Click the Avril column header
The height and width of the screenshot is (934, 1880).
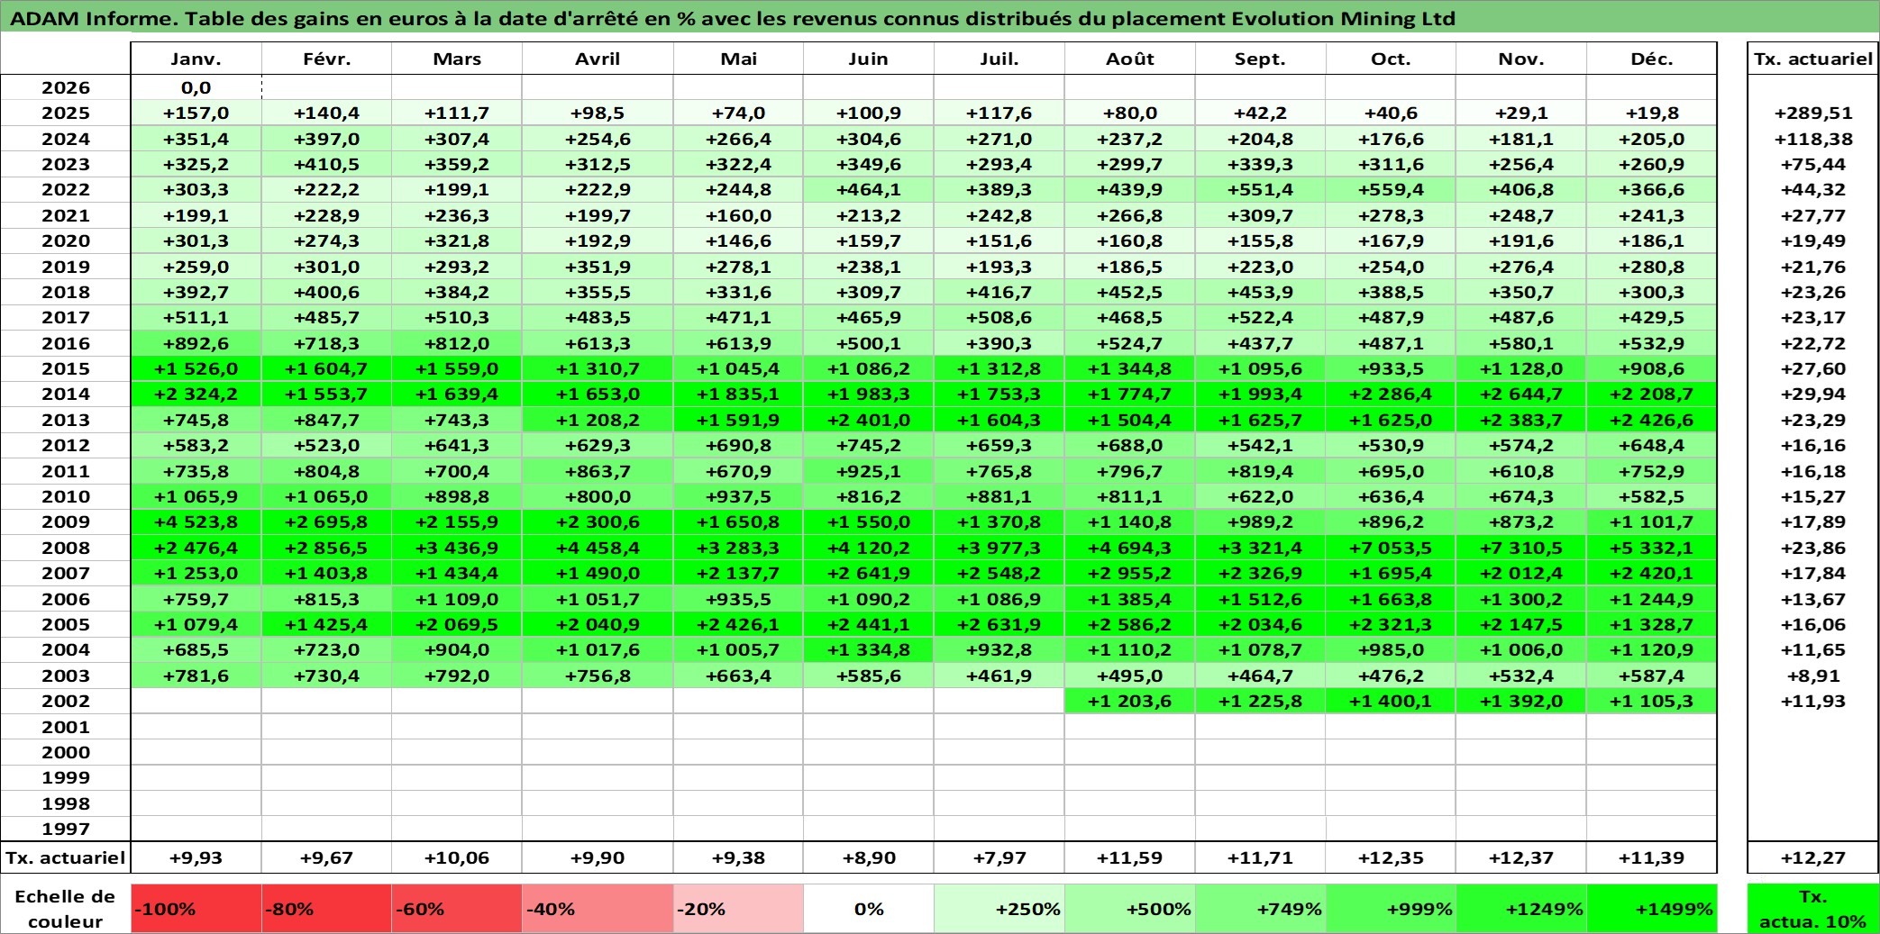click(598, 59)
